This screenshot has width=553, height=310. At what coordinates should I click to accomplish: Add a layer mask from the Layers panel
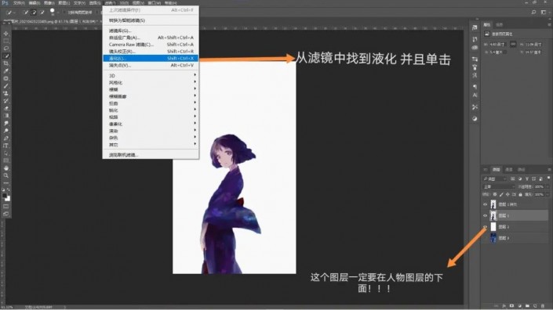[x=511, y=306]
